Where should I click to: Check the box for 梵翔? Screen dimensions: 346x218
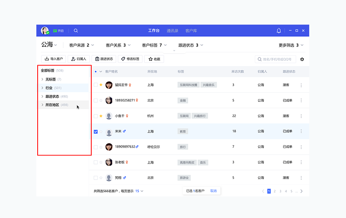pyautogui.click(x=96, y=178)
